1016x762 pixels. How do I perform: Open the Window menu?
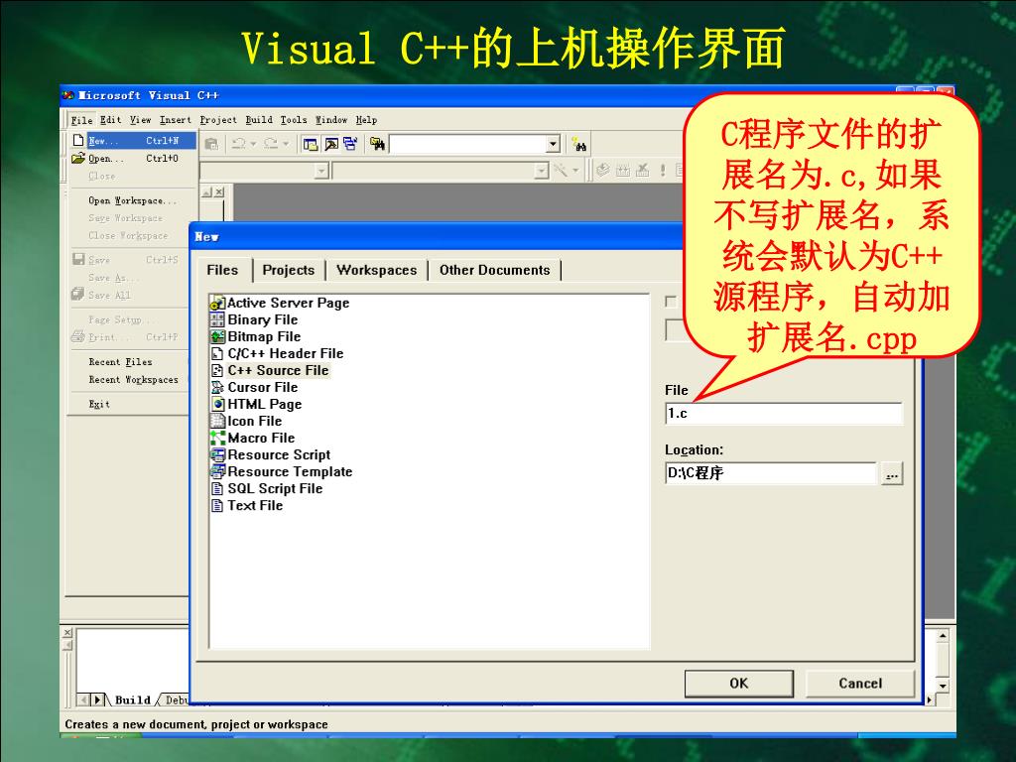coord(331,120)
